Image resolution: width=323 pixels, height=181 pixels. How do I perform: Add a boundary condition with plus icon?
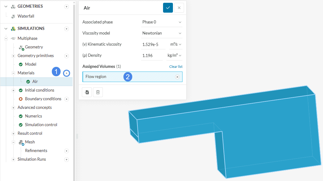[66, 99]
